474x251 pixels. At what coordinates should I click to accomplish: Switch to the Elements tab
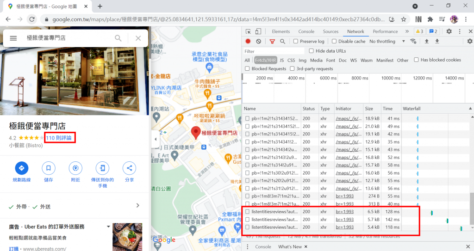[281, 31]
